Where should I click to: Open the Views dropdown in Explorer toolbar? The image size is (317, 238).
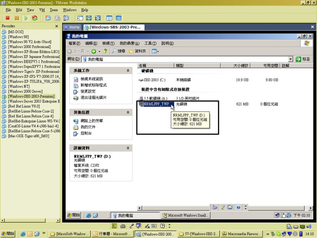[155, 51]
